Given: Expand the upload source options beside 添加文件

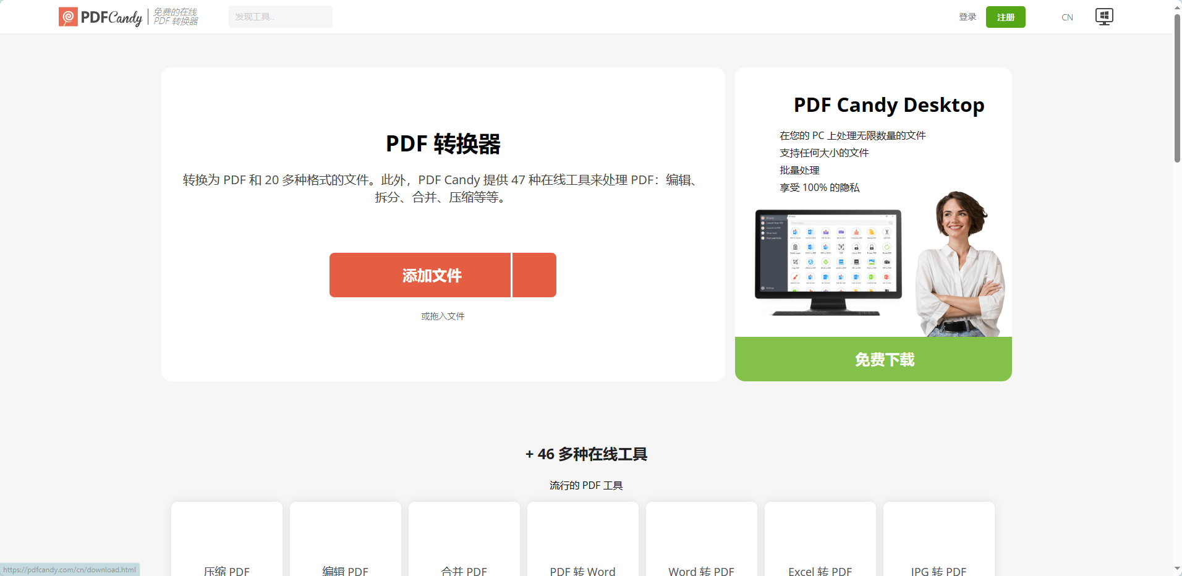Looking at the screenshot, I should point(534,275).
